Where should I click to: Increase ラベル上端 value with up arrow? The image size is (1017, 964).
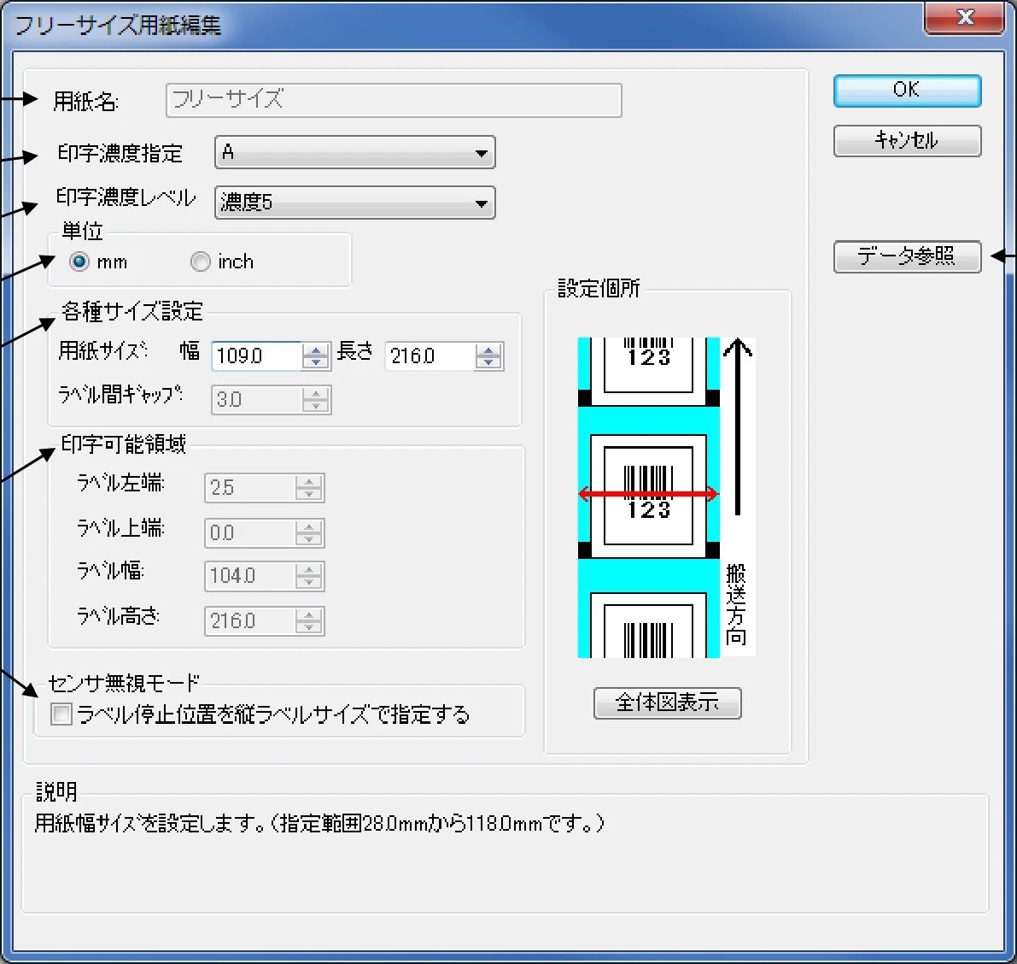click(x=309, y=526)
